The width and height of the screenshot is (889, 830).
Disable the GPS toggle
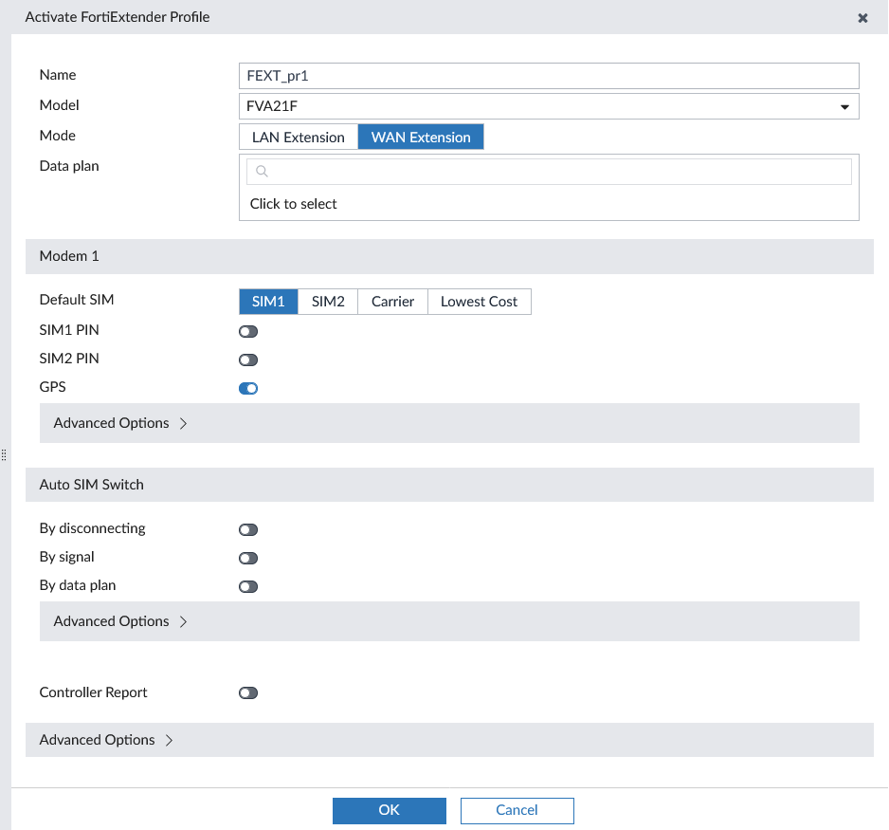tap(247, 388)
